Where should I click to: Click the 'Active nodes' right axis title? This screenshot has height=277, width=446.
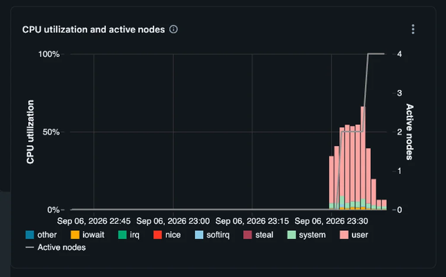tap(409, 132)
